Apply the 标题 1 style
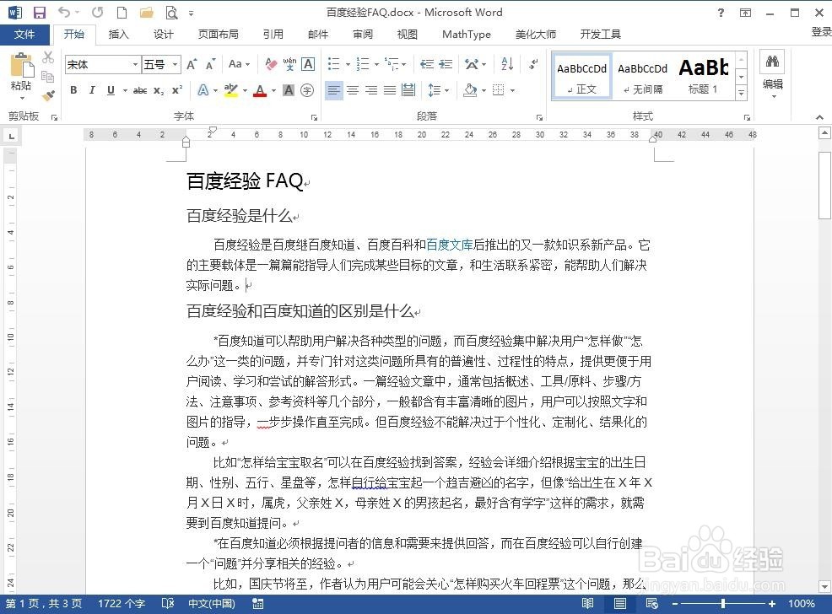Image resolution: width=832 pixels, height=614 pixels. [704, 76]
